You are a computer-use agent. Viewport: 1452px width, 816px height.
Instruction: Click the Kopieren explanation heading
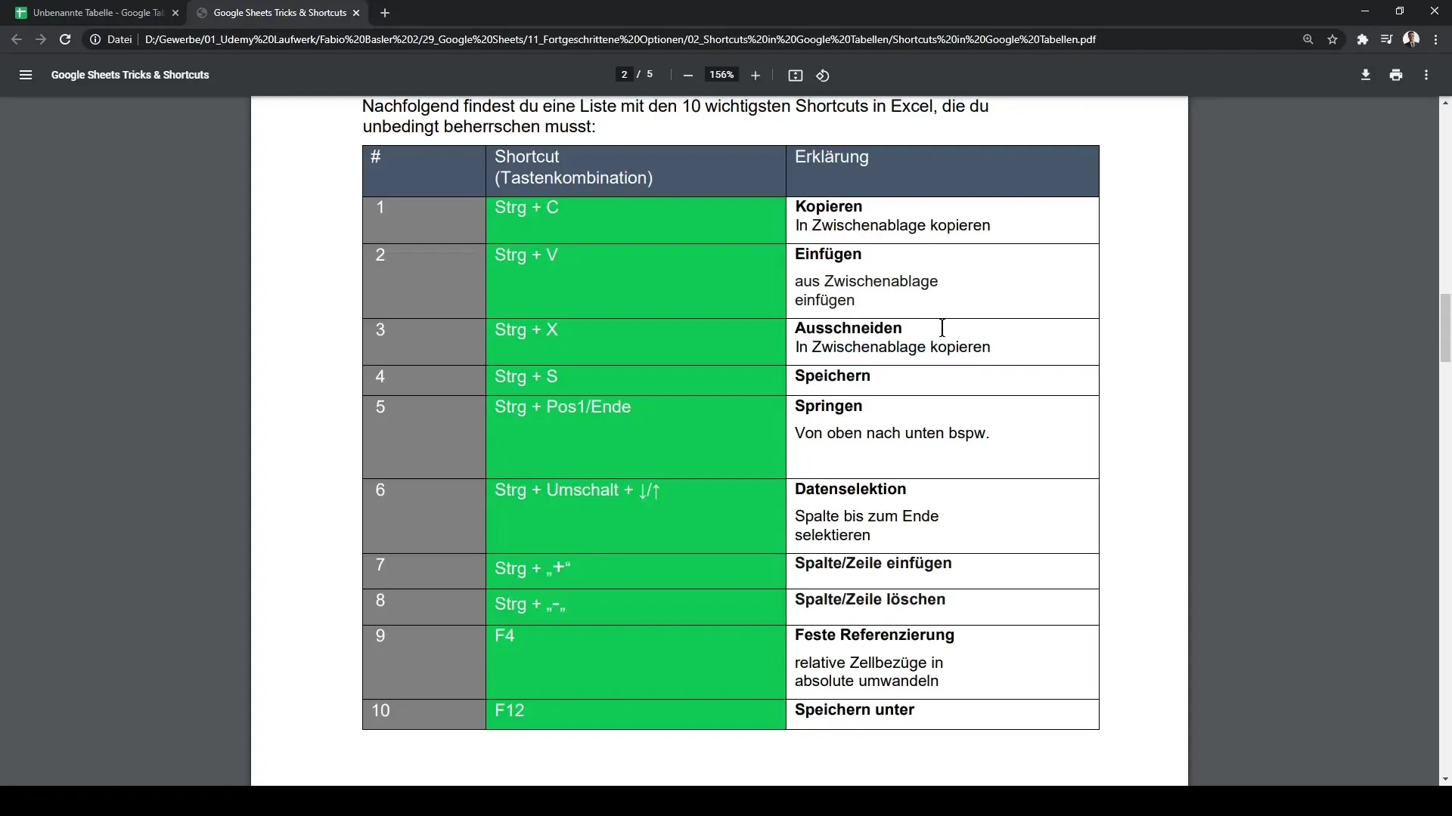click(828, 207)
